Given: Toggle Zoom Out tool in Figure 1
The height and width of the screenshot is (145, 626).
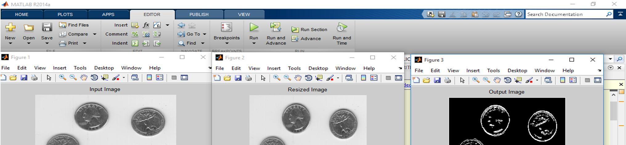Looking at the screenshot, I should pos(73,78).
